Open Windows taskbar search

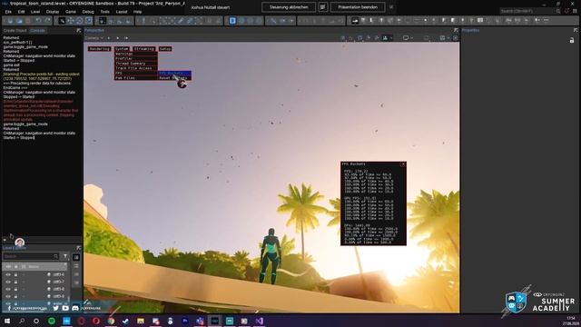[x=22, y=321]
